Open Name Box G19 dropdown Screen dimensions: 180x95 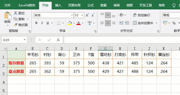pos(25,40)
